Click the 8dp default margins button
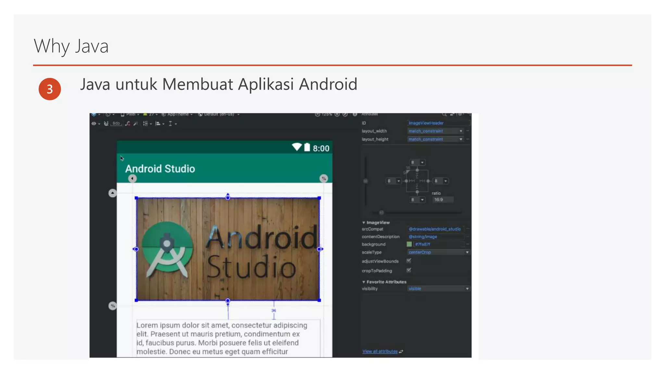Screen dimensions: 665x374 click(x=116, y=124)
